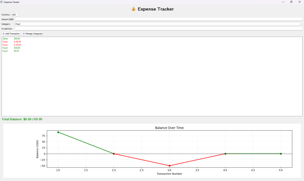Select the Food $50.00 transaction row
This screenshot has height=181, width=304.
click(152, 48)
